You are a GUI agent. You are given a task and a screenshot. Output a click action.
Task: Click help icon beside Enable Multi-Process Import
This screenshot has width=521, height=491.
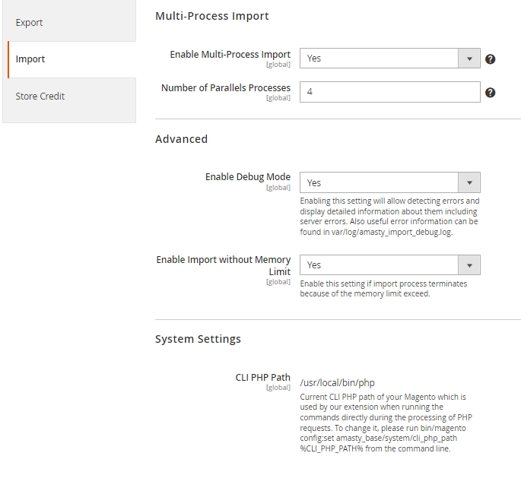(490, 59)
